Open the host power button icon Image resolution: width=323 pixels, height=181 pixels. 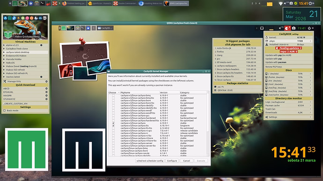(310, 3)
